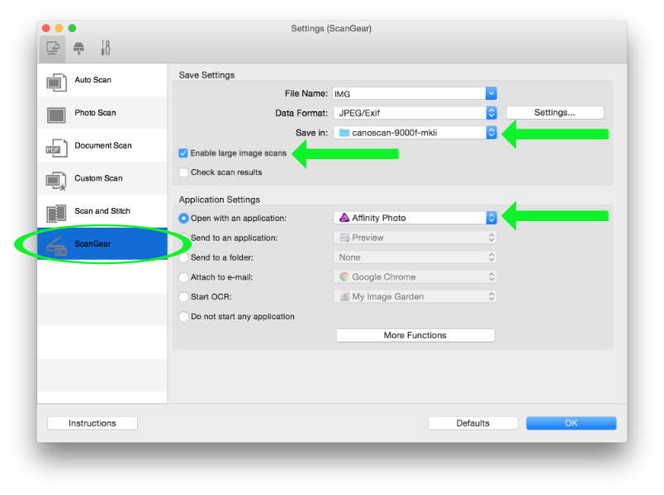Disable large image scans checkbox
This screenshot has height=495, width=664.
point(183,153)
